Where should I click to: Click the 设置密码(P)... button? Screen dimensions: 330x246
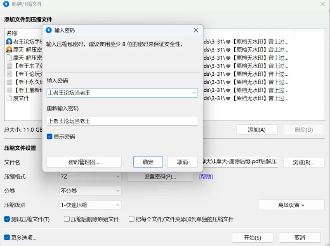click(x=160, y=177)
